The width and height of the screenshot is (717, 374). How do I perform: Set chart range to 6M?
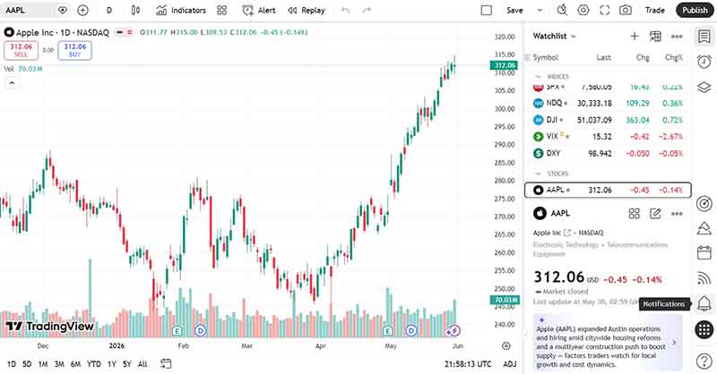(x=75, y=364)
